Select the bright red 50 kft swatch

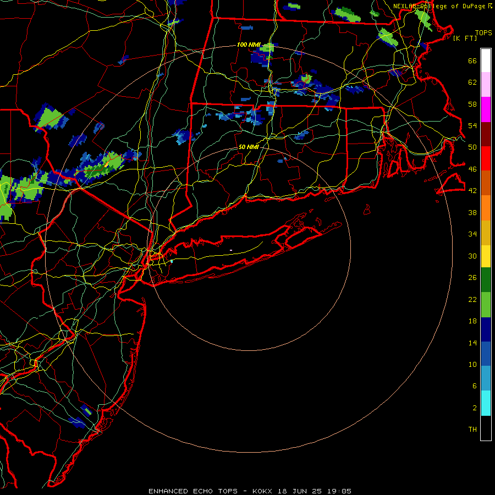point(486,159)
